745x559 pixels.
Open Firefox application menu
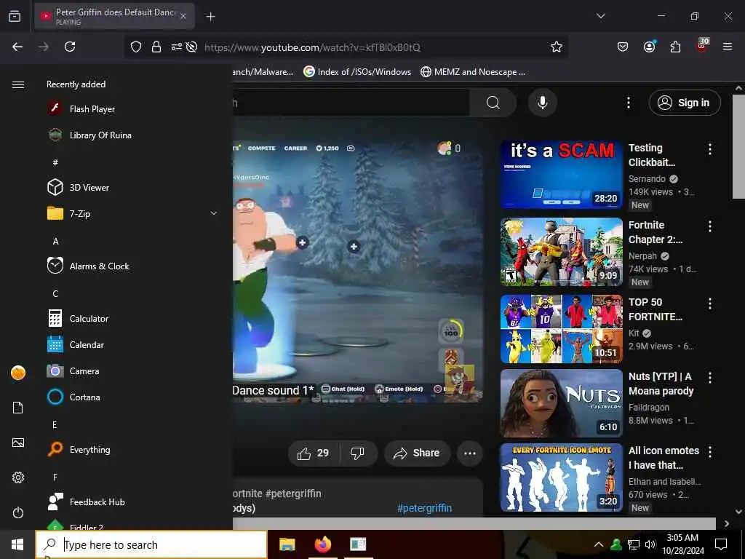coord(728,47)
